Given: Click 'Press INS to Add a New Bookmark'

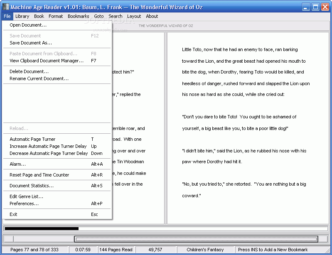Looking at the screenshot, I should [273, 250].
